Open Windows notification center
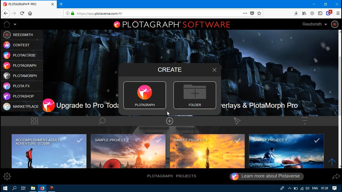 pyautogui.click(x=334, y=188)
